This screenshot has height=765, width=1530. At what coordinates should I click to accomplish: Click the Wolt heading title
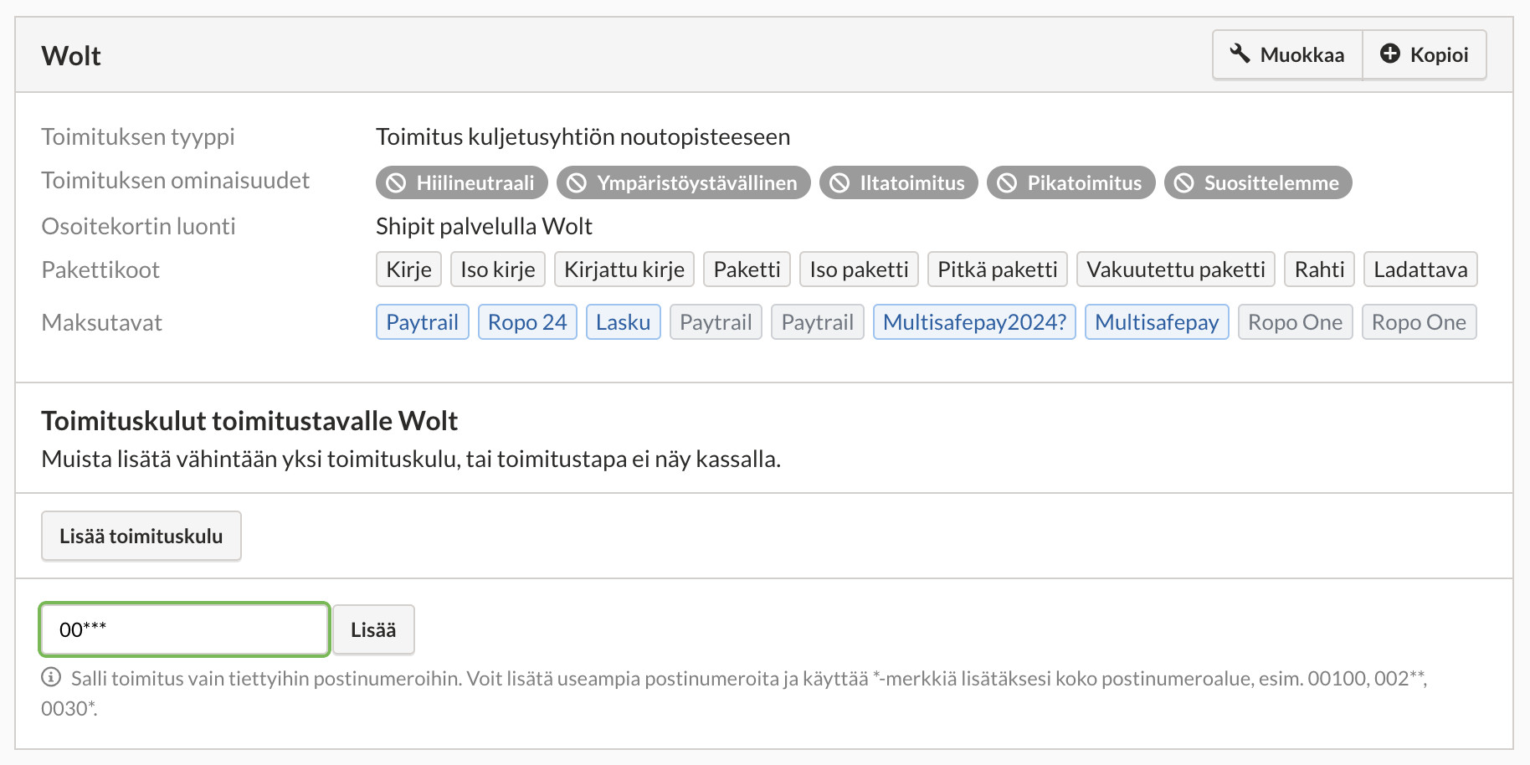pyautogui.click(x=71, y=55)
